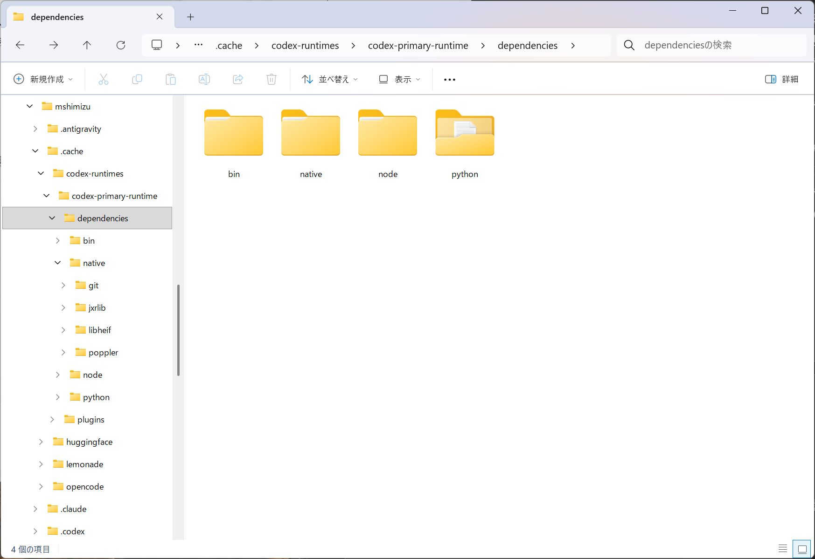Select codex-primary-runtime in the navigation tree

tap(114, 196)
